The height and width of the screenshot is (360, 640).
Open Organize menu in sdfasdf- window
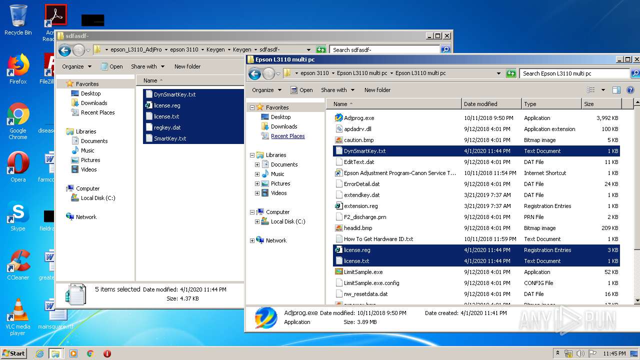tap(76, 66)
